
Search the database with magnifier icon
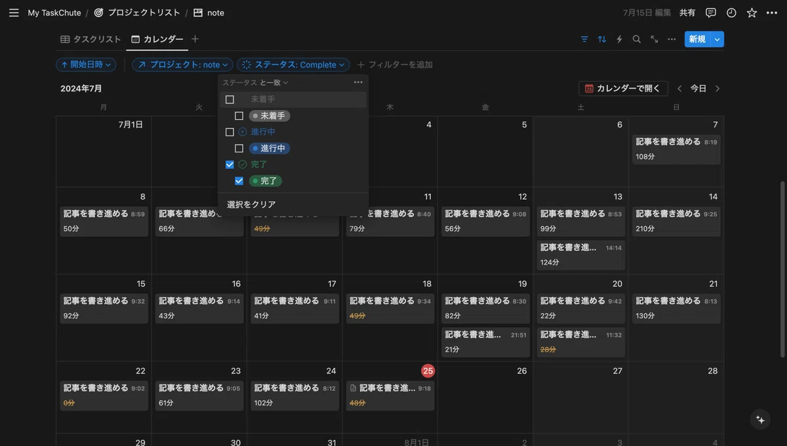[x=637, y=39]
